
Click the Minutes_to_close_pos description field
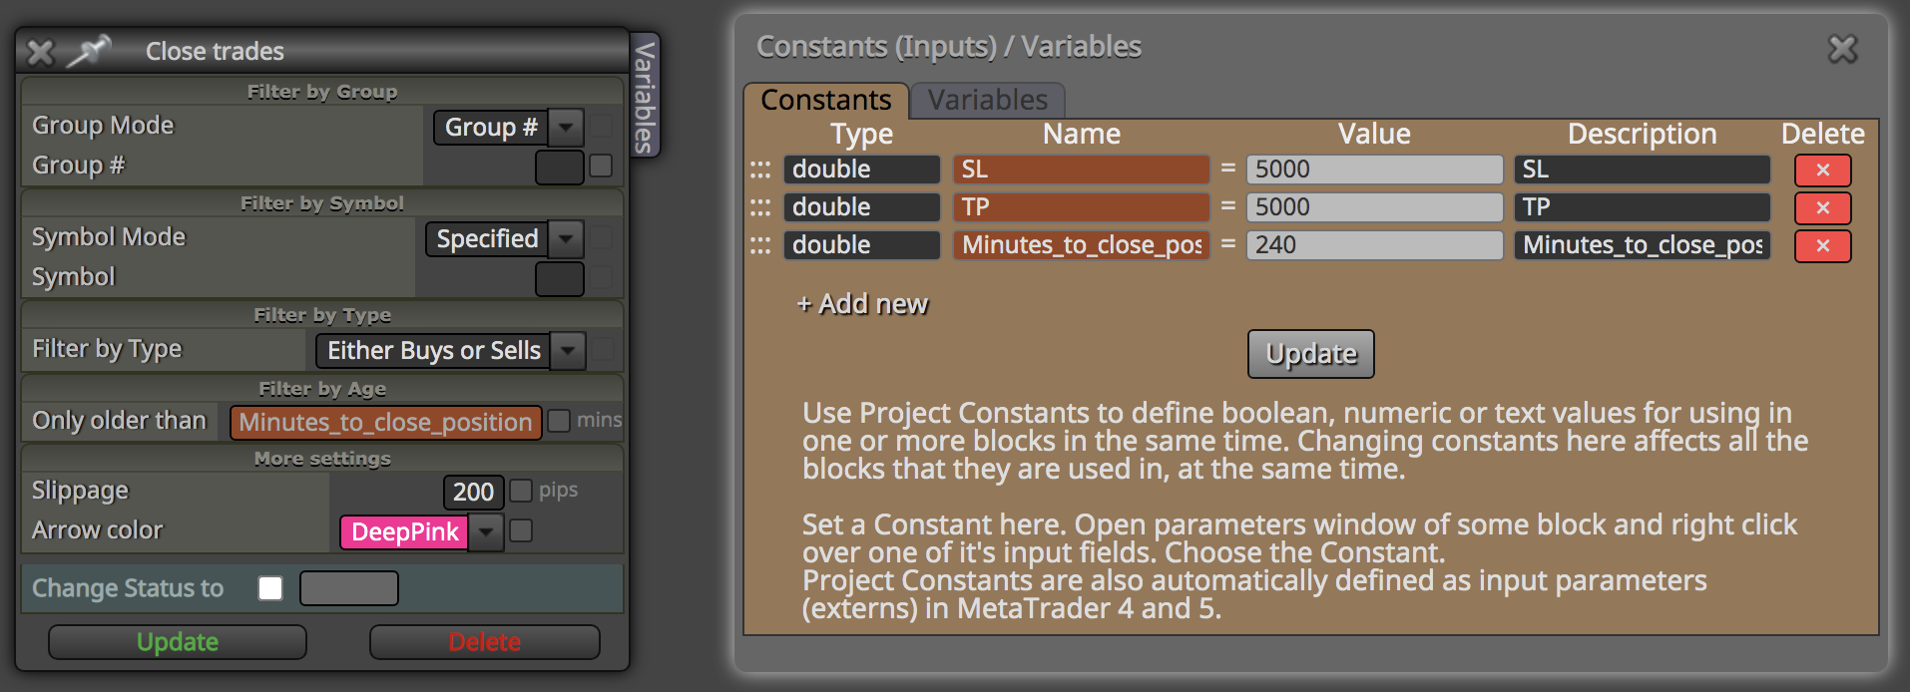click(1643, 245)
